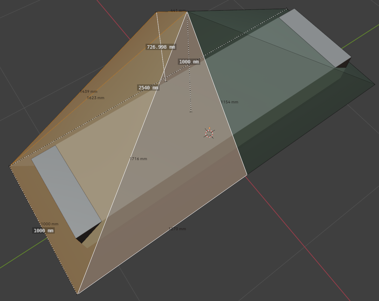379x301 pixels.
Task: Select the leftmost vertex of the mesh
Action: tap(10, 166)
